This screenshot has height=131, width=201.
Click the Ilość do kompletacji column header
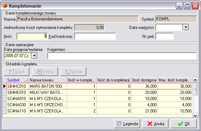(x=114, y=80)
